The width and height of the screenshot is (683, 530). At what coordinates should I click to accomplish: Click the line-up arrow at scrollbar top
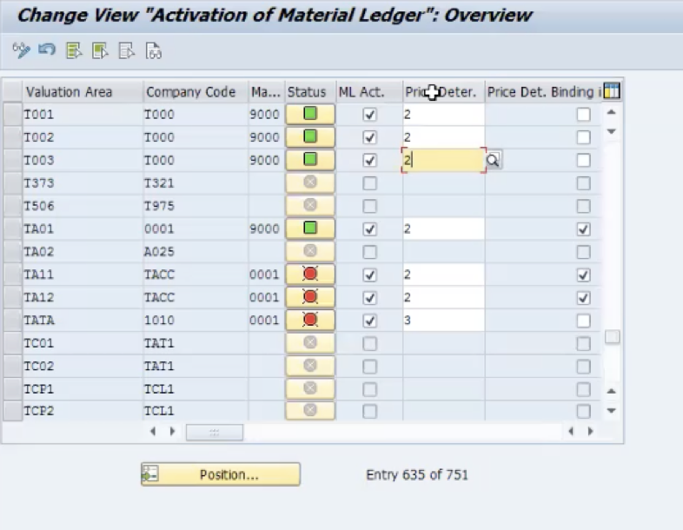[x=612, y=112]
